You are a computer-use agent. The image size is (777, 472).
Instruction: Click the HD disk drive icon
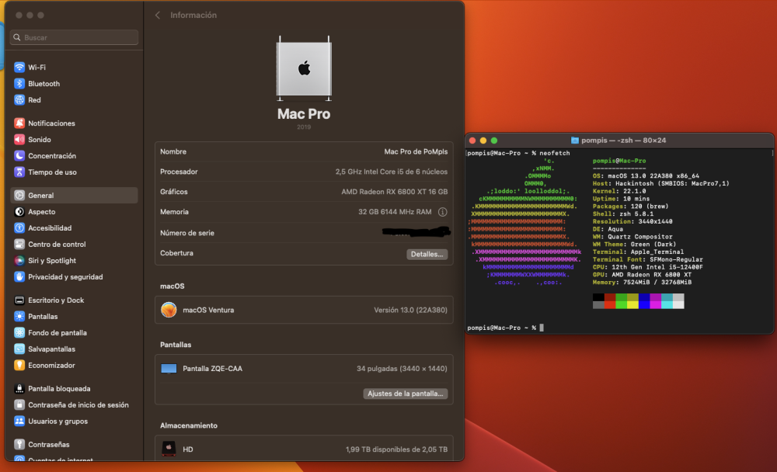tap(169, 449)
